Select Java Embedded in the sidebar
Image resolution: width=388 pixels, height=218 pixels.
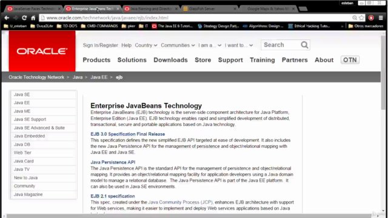[x=43, y=136]
